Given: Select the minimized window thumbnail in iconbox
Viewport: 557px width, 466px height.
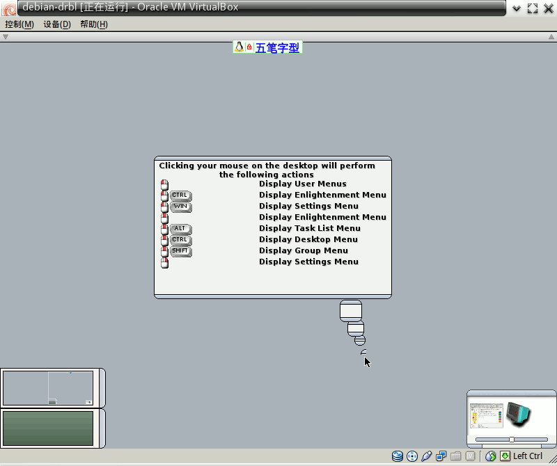Looking at the screenshot, I should (486, 416).
